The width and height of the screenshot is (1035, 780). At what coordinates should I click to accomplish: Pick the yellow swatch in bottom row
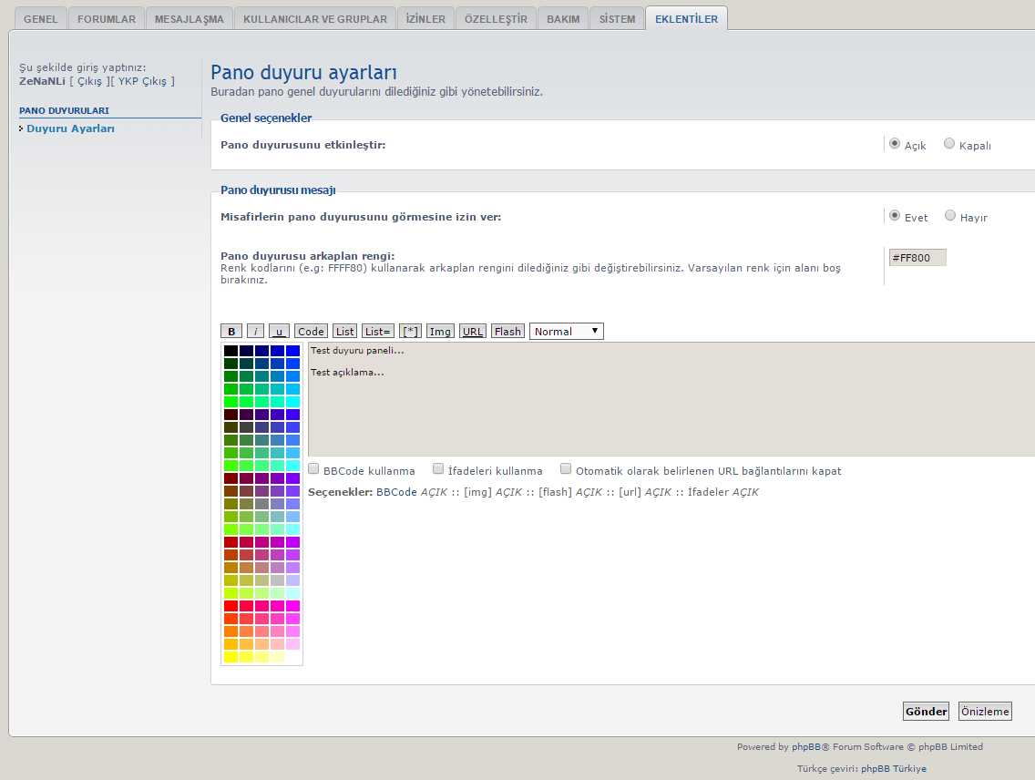pyautogui.click(x=231, y=657)
